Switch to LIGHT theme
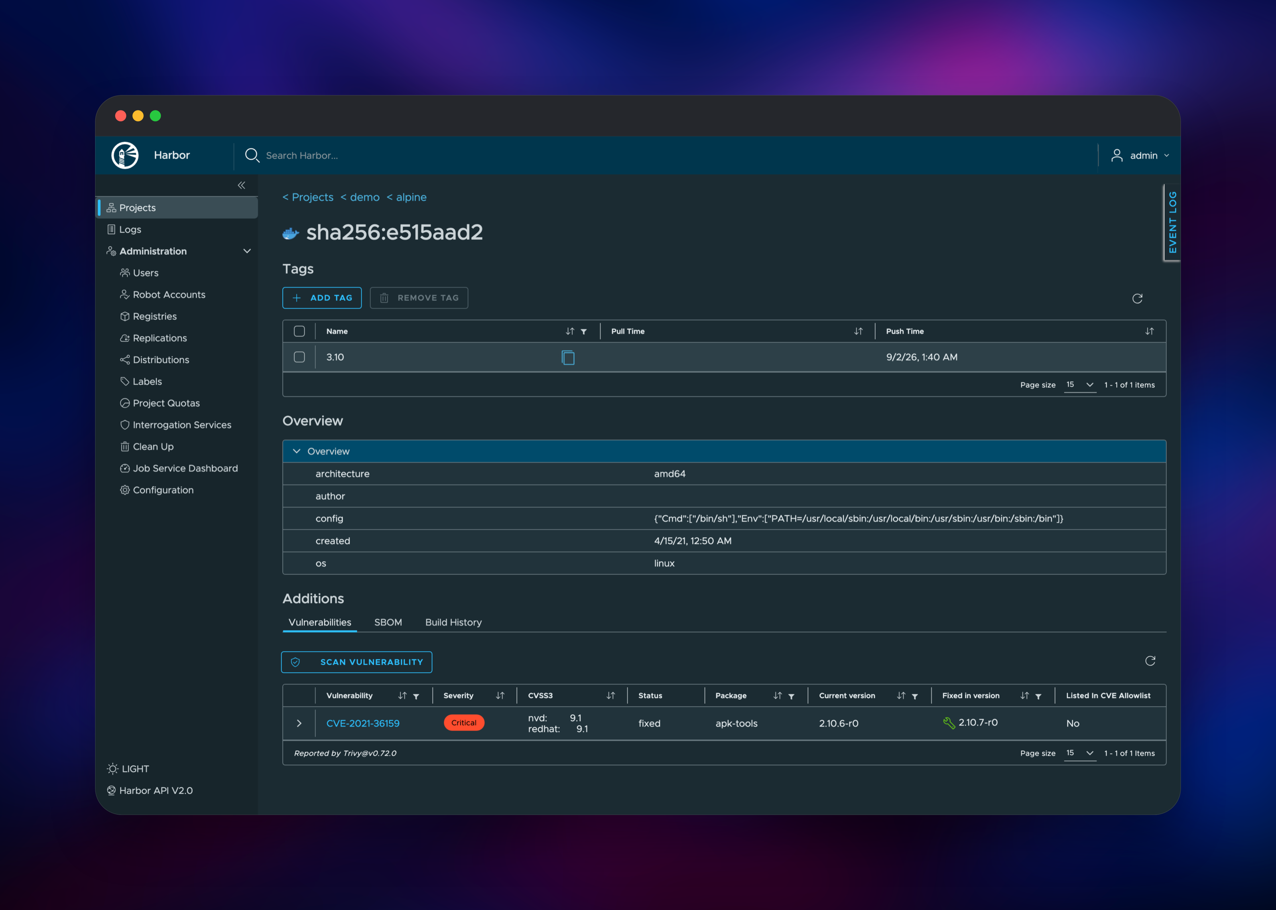This screenshot has width=1276, height=910. point(128,769)
